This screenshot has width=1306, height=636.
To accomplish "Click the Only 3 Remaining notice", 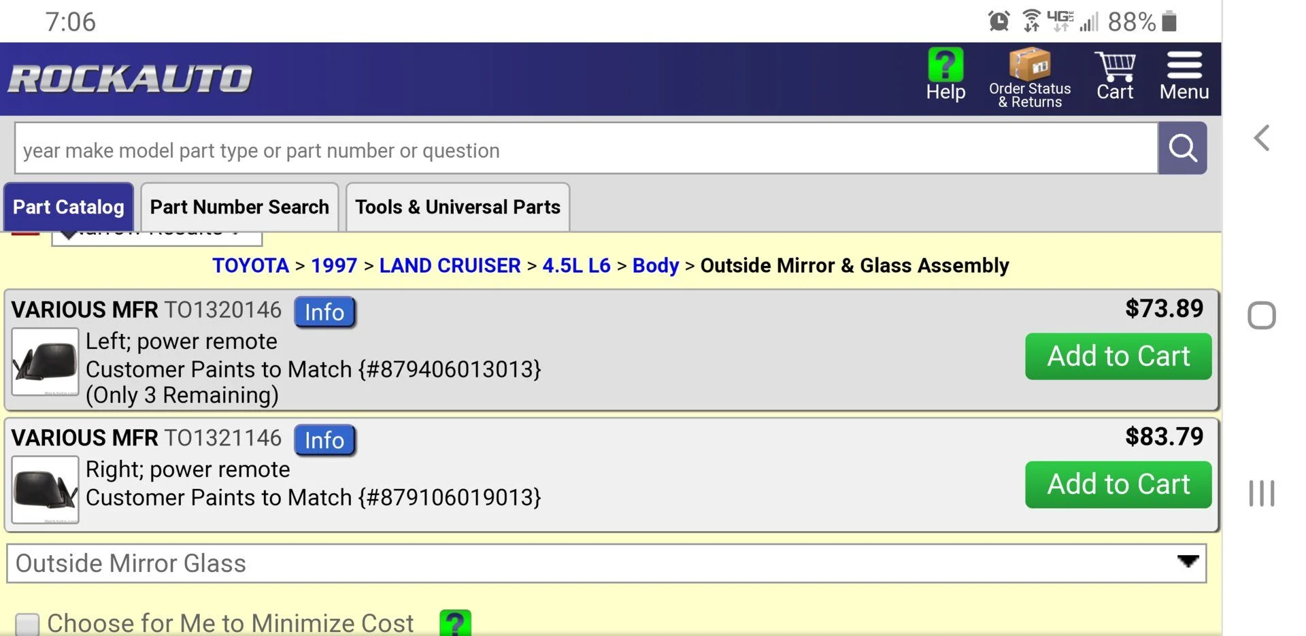I will point(182,395).
